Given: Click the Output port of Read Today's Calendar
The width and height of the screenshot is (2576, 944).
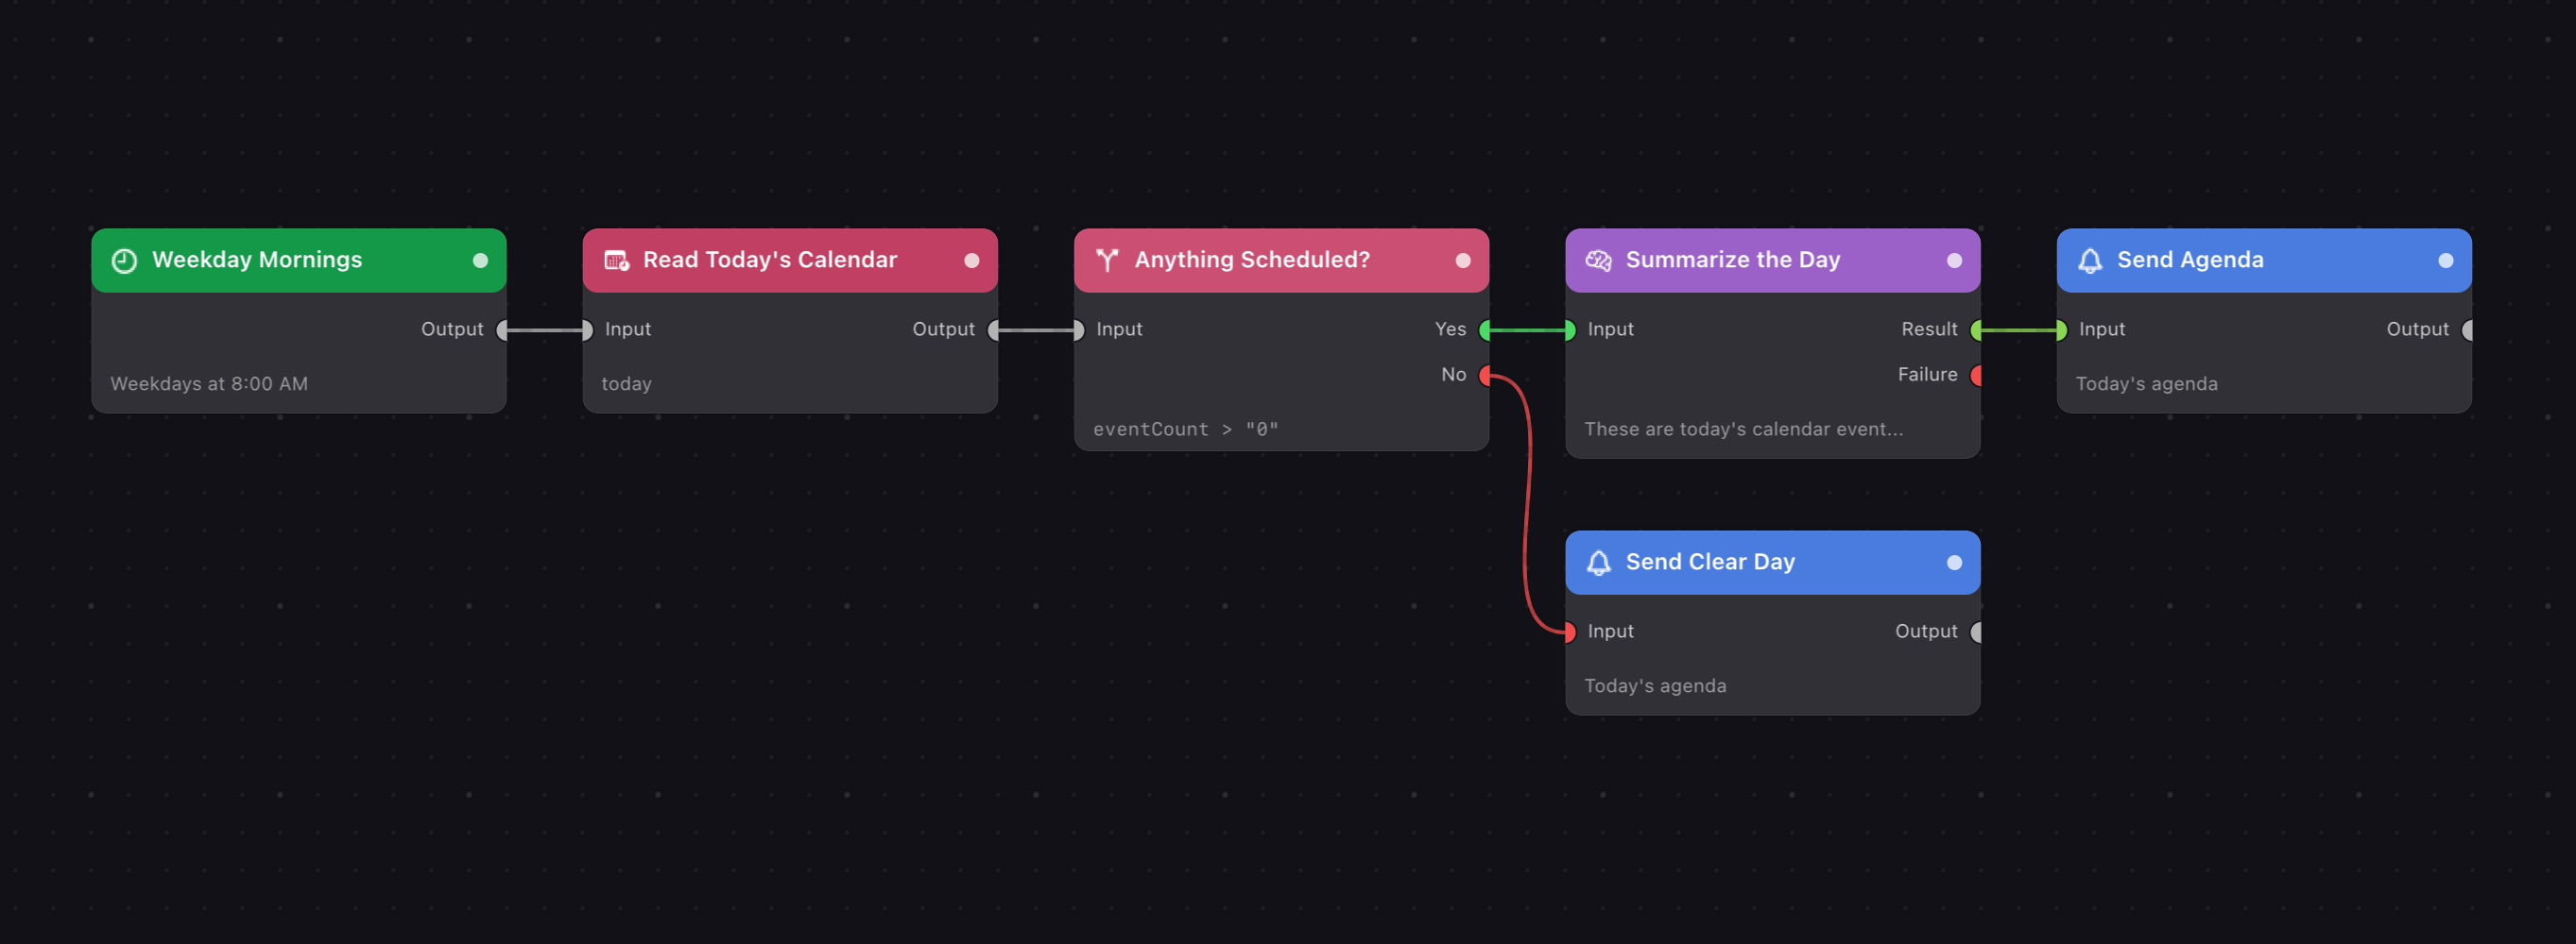Looking at the screenshot, I should point(995,329).
